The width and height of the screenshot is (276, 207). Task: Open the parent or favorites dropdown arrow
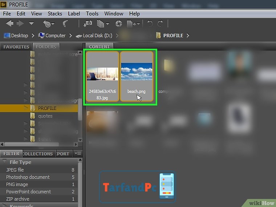32,23
